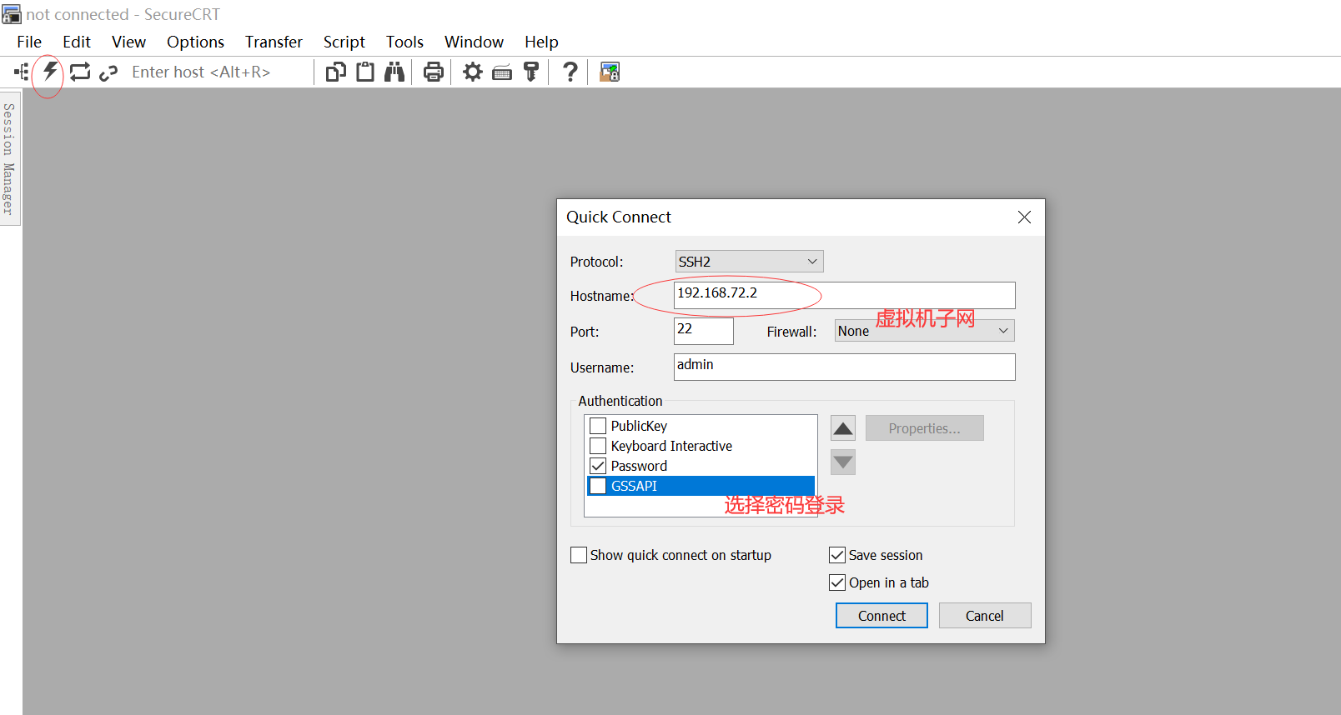Uncheck the Password authentication checkbox
The width and height of the screenshot is (1341, 715).
(598, 466)
